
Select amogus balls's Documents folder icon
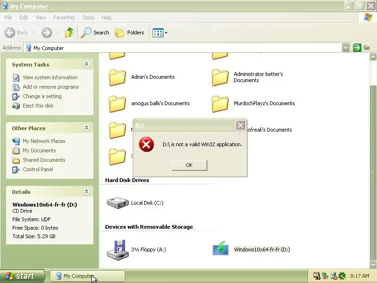coord(117,104)
